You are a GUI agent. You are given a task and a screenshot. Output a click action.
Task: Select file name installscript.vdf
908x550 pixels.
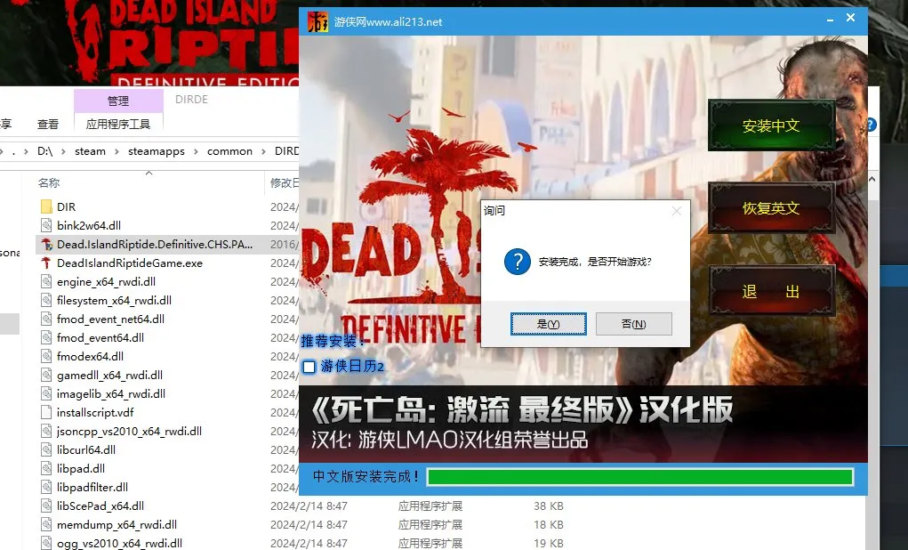point(95,412)
